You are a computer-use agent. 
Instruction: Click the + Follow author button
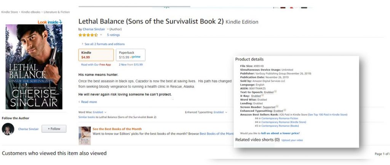point(54,129)
